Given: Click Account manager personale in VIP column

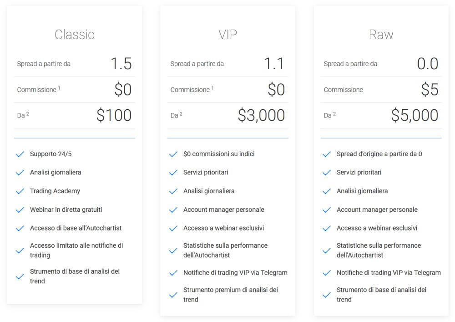Looking at the screenshot, I should point(224,210).
